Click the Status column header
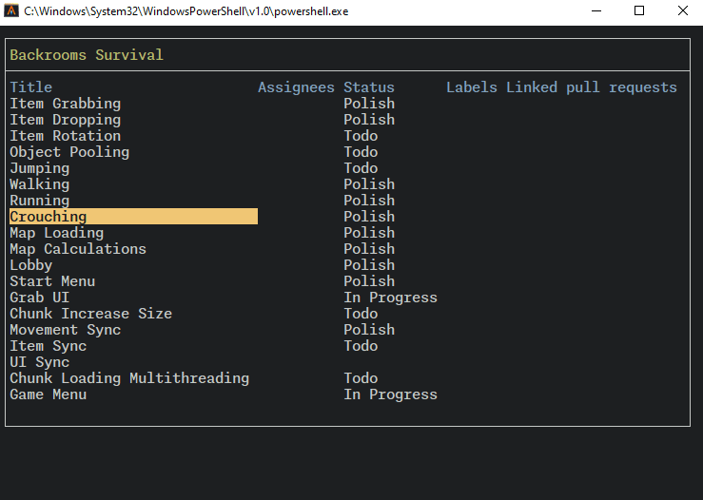 (x=368, y=87)
